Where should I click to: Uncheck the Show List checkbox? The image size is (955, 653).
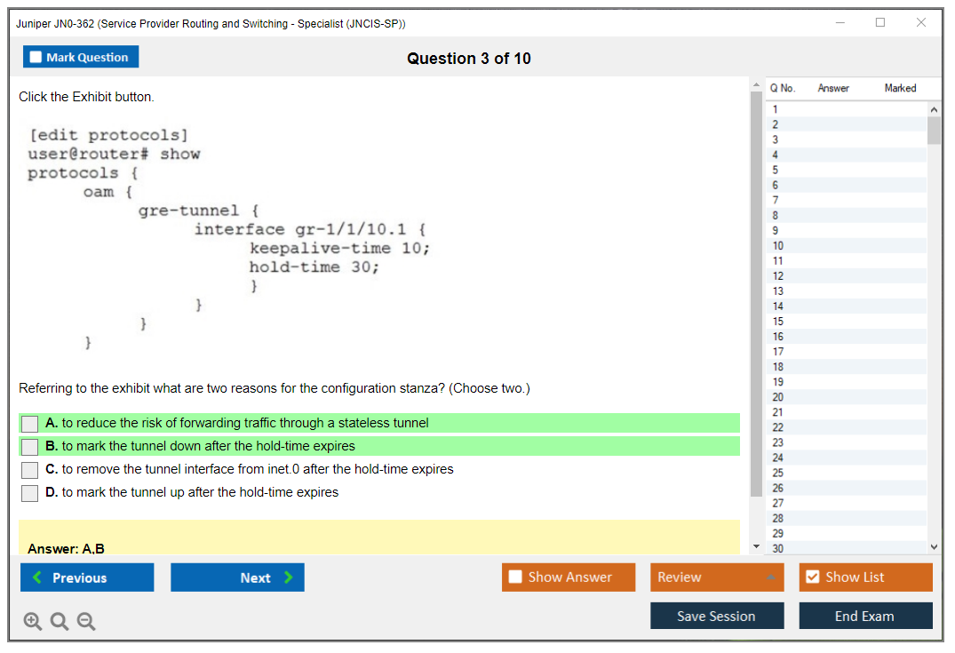tap(812, 577)
